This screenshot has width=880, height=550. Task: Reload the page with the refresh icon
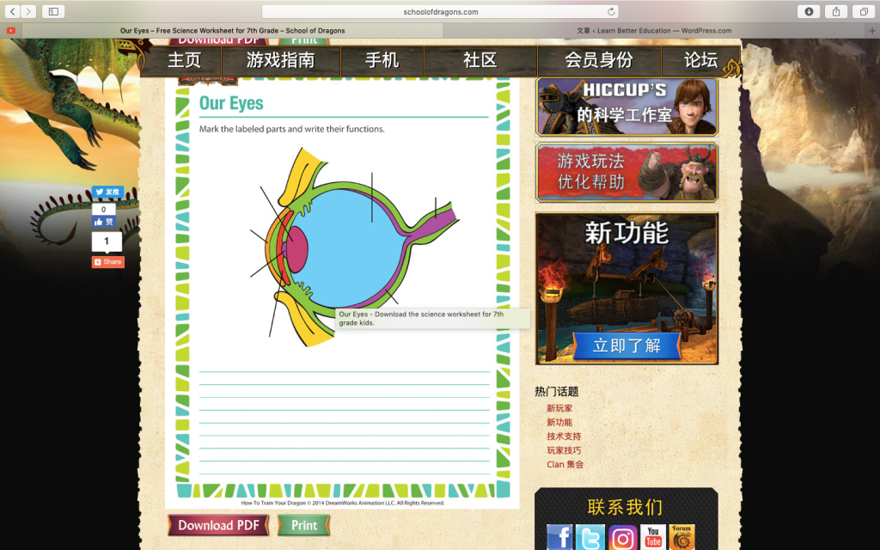click(x=611, y=12)
